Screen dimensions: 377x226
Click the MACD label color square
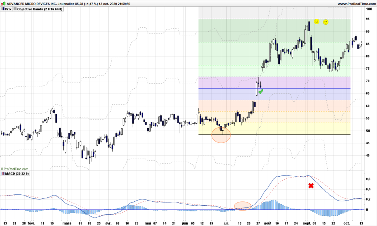tap(3, 174)
